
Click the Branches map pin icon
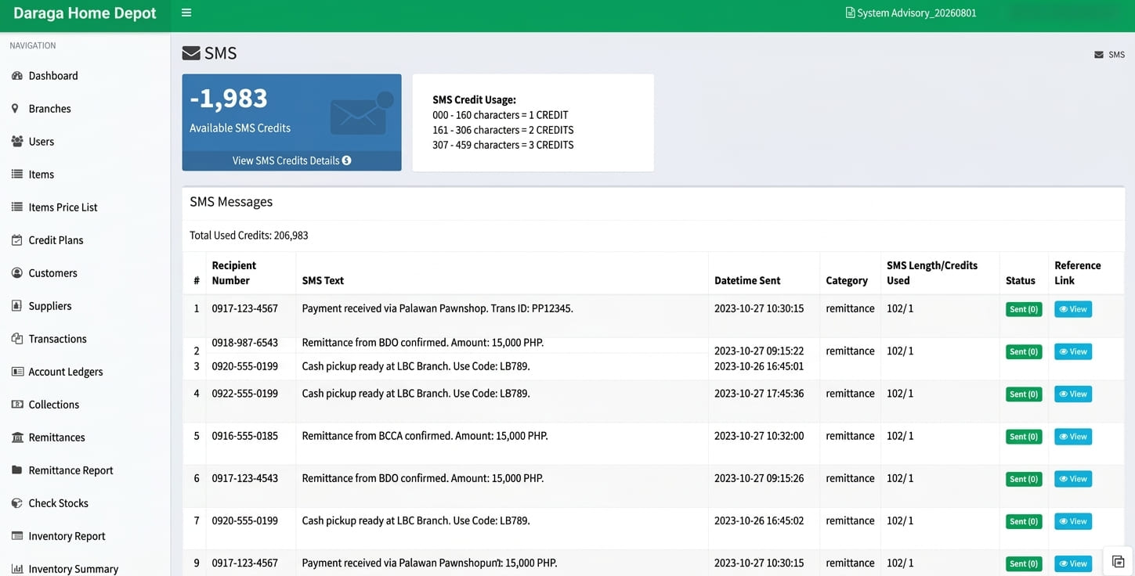click(15, 109)
